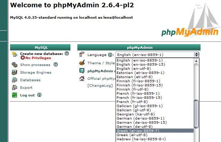Select Galician (gl-utf-8) option
This screenshot has height=142, width=221.
[x=155, y=110]
